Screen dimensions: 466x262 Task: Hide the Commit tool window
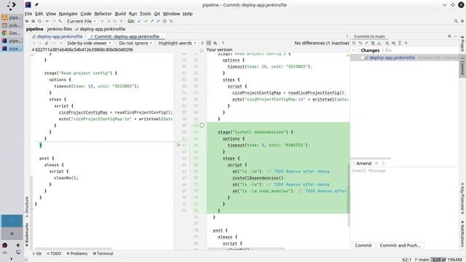pos(456,36)
